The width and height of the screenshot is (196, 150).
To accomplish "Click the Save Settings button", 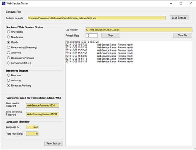I will [x=54, y=143].
